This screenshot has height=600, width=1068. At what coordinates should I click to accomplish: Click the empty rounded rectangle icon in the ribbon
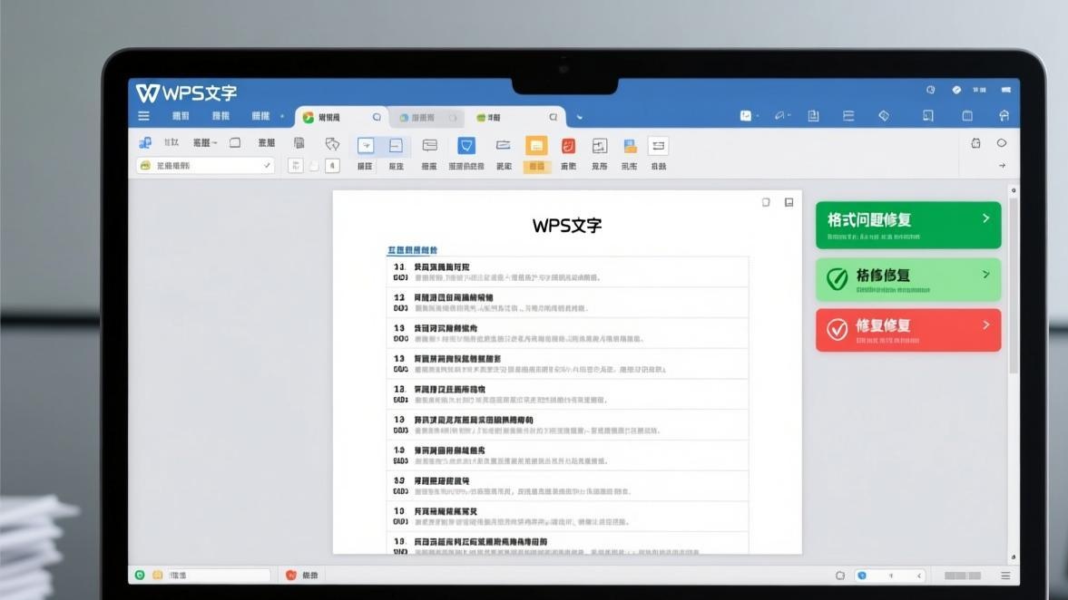(235, 143)
